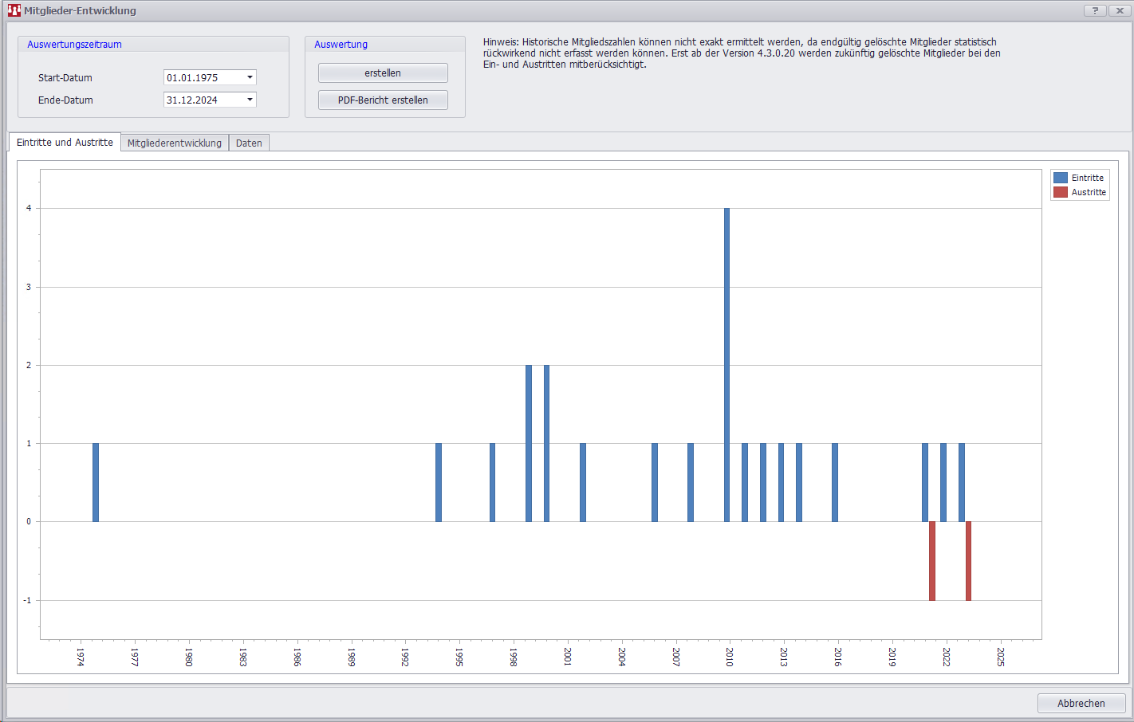Click the red Austritte bar at 2023

(968, 560)
